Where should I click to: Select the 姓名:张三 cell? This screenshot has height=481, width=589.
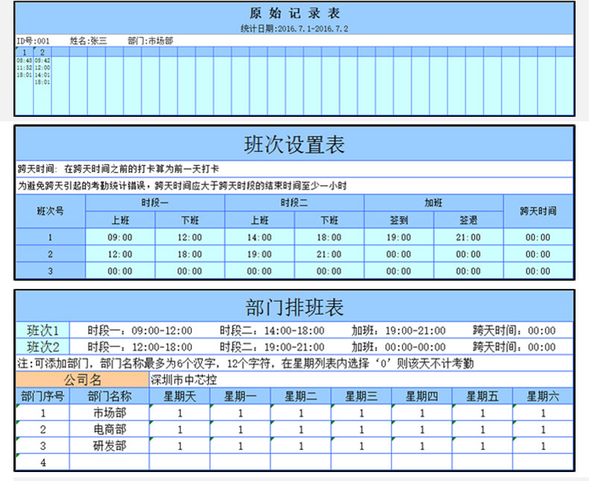(88, 41)
